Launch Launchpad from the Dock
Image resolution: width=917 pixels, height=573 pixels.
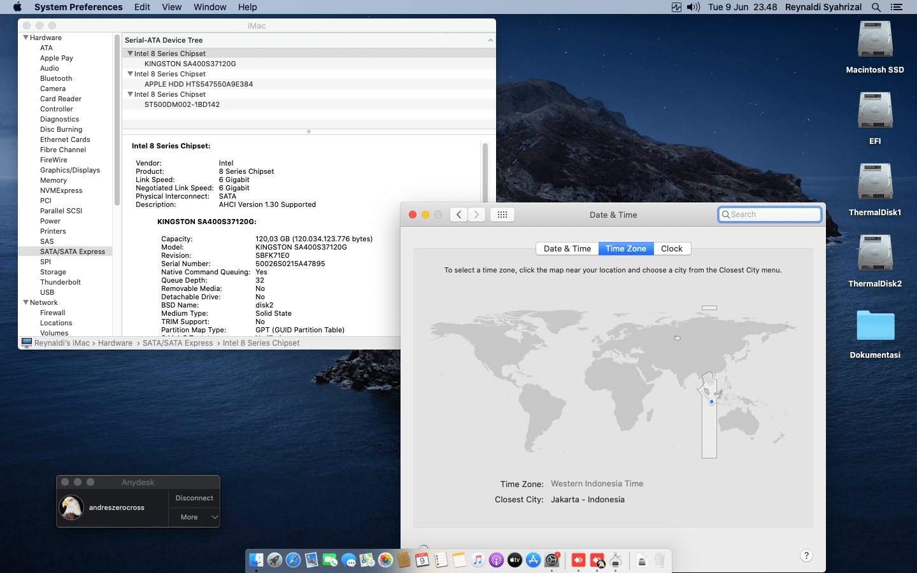click(x=274, y=560)
